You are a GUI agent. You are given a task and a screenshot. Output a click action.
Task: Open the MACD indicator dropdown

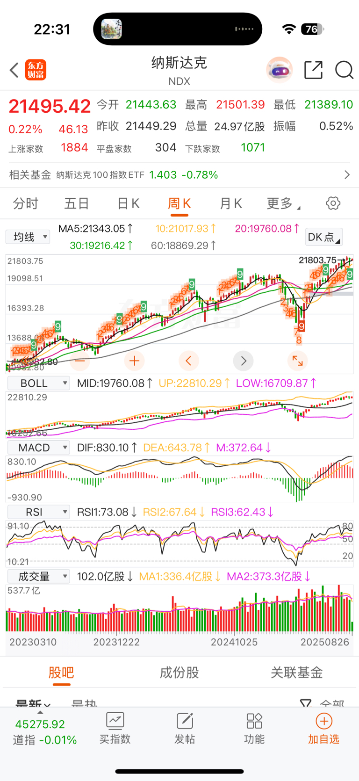(x=39, y=448)
